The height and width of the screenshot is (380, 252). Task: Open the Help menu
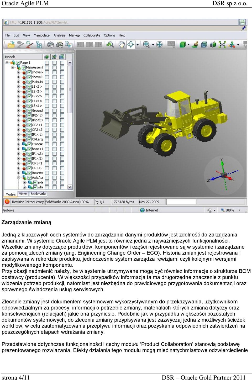tap(122, 35)
